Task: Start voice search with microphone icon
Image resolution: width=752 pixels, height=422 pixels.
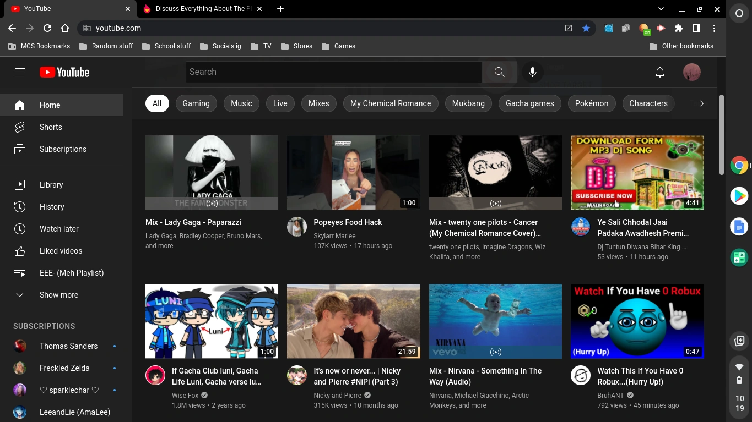Action: tap(532, 72)
